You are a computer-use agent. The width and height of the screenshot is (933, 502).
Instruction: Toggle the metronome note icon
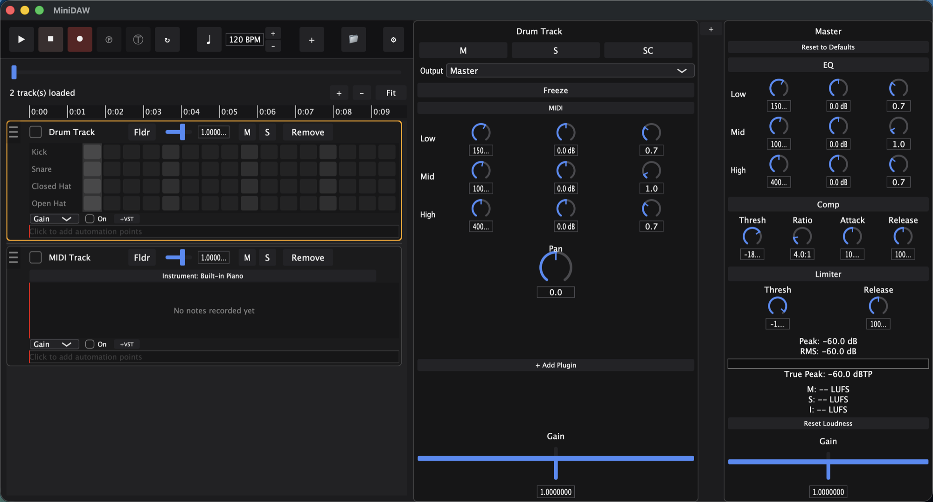click(x=209, y=40)
